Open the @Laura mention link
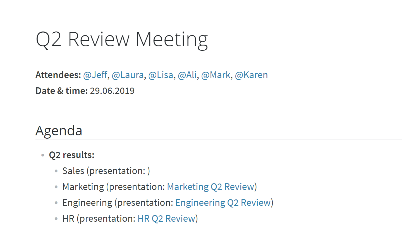Viewport: 402px width, 251px height. pos(128,75)
